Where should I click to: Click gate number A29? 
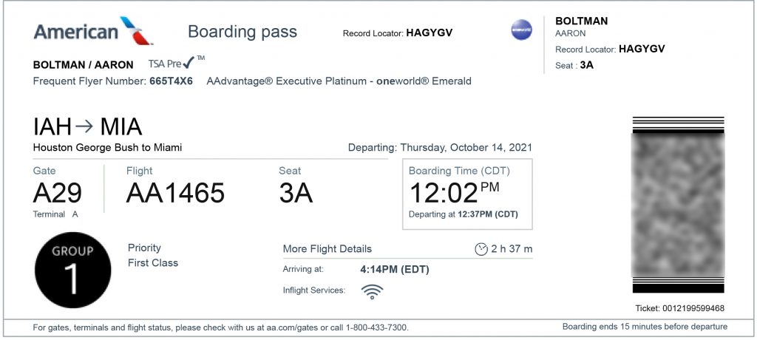58,193
